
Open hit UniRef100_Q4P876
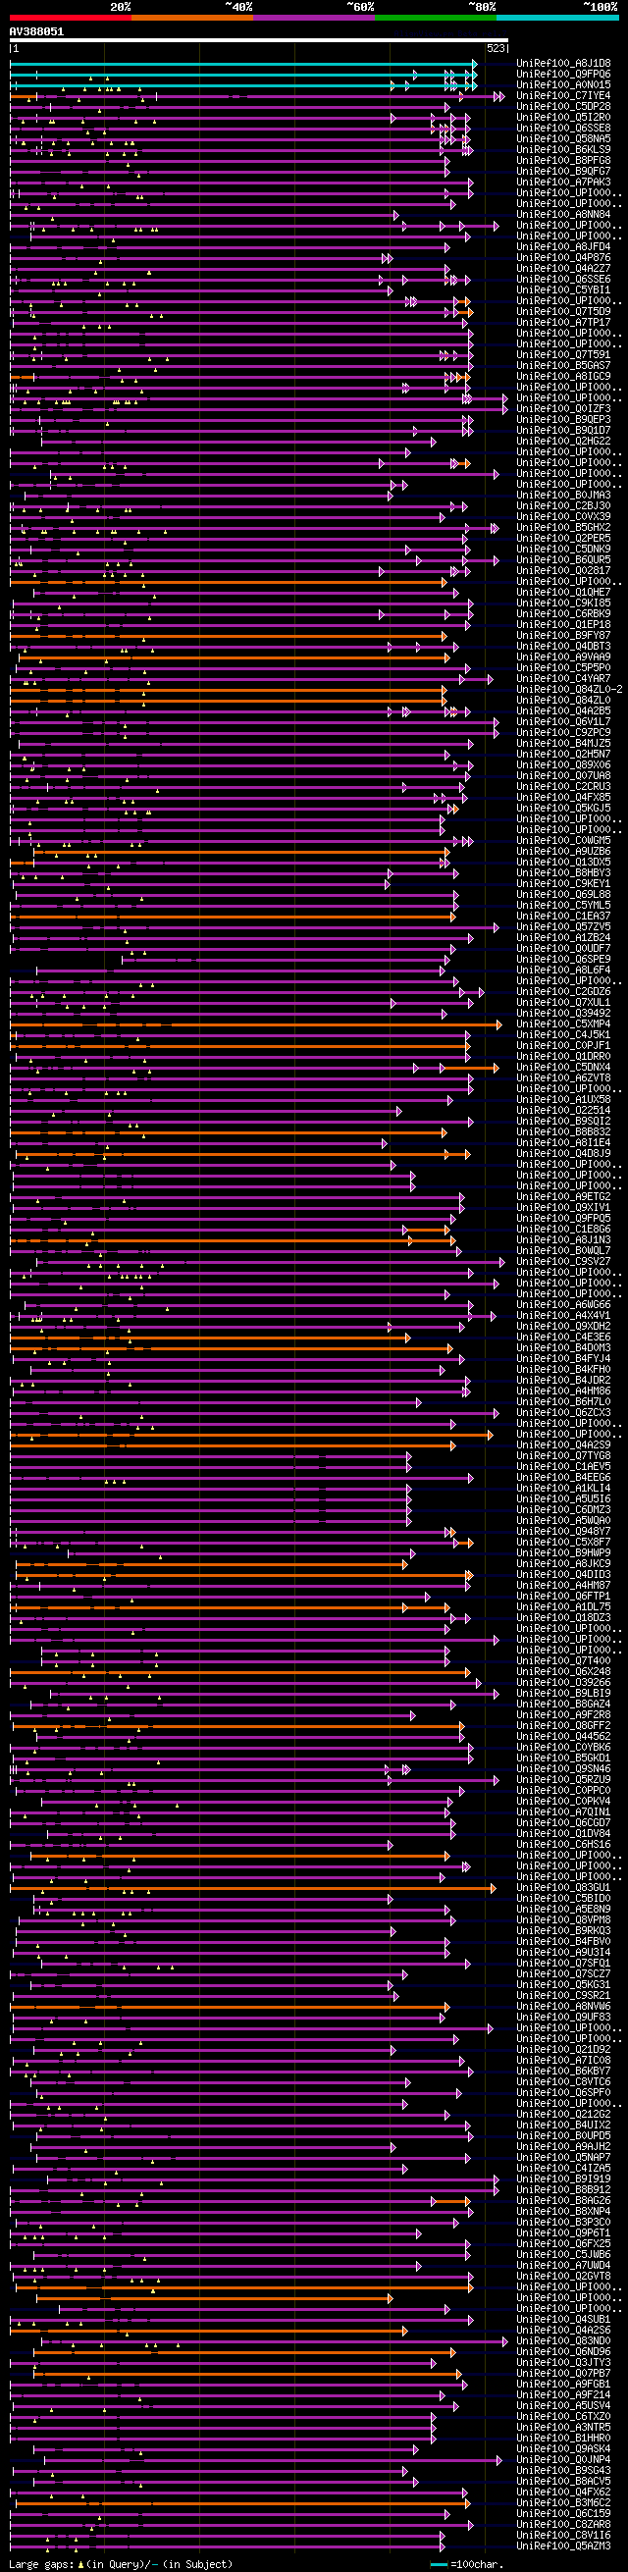coord(563,258)
